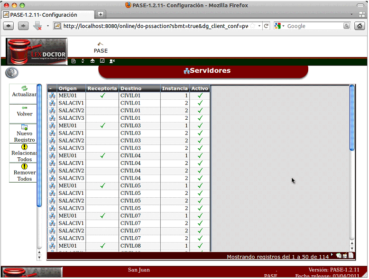Click the user logout icon in the green toolbar

point(112,61)
